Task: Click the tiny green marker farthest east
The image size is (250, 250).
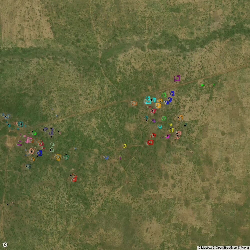Action: (214, 85)
